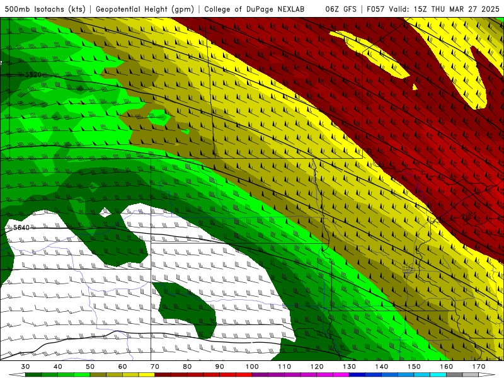
Task: Click the 150 value on the color scale
Action: pos(414,367)
